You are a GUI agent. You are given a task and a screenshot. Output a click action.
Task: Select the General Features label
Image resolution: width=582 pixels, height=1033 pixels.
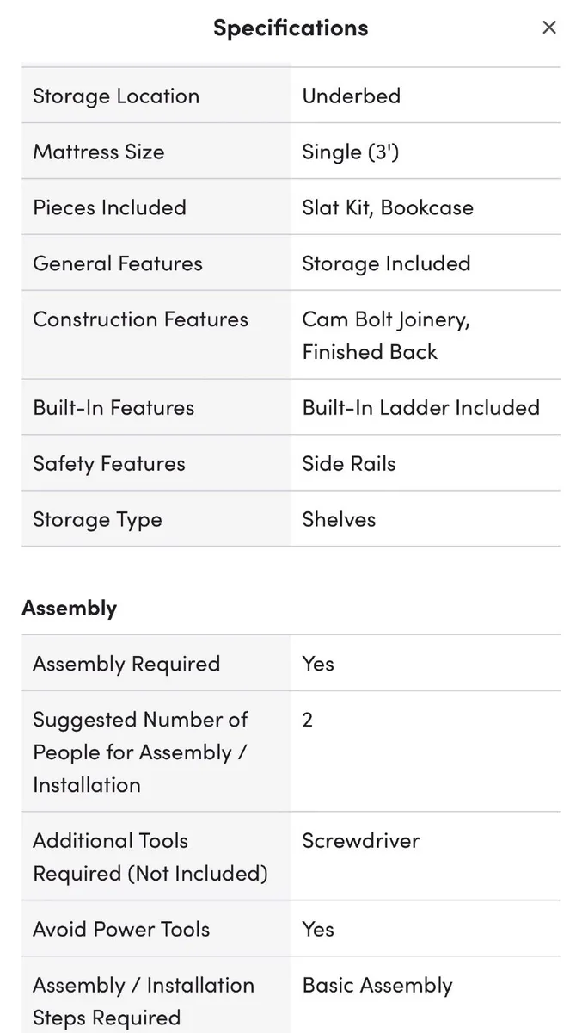(118, 263)
